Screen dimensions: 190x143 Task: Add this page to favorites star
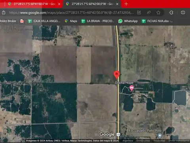[158, 13]
